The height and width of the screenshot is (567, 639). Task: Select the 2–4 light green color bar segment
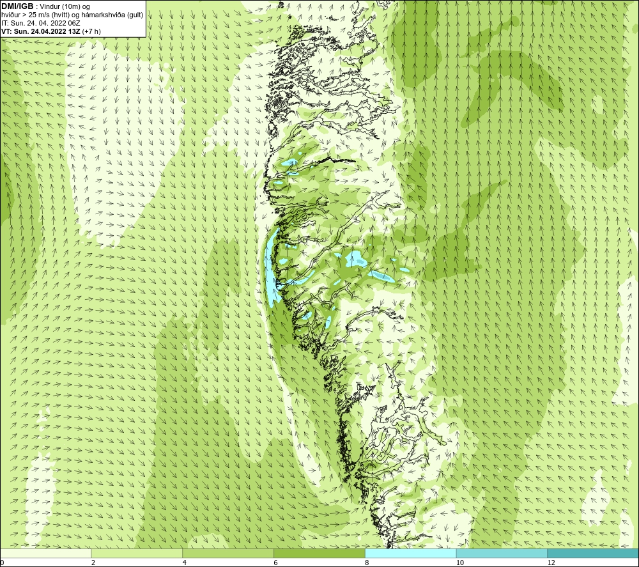pos(137,553)
